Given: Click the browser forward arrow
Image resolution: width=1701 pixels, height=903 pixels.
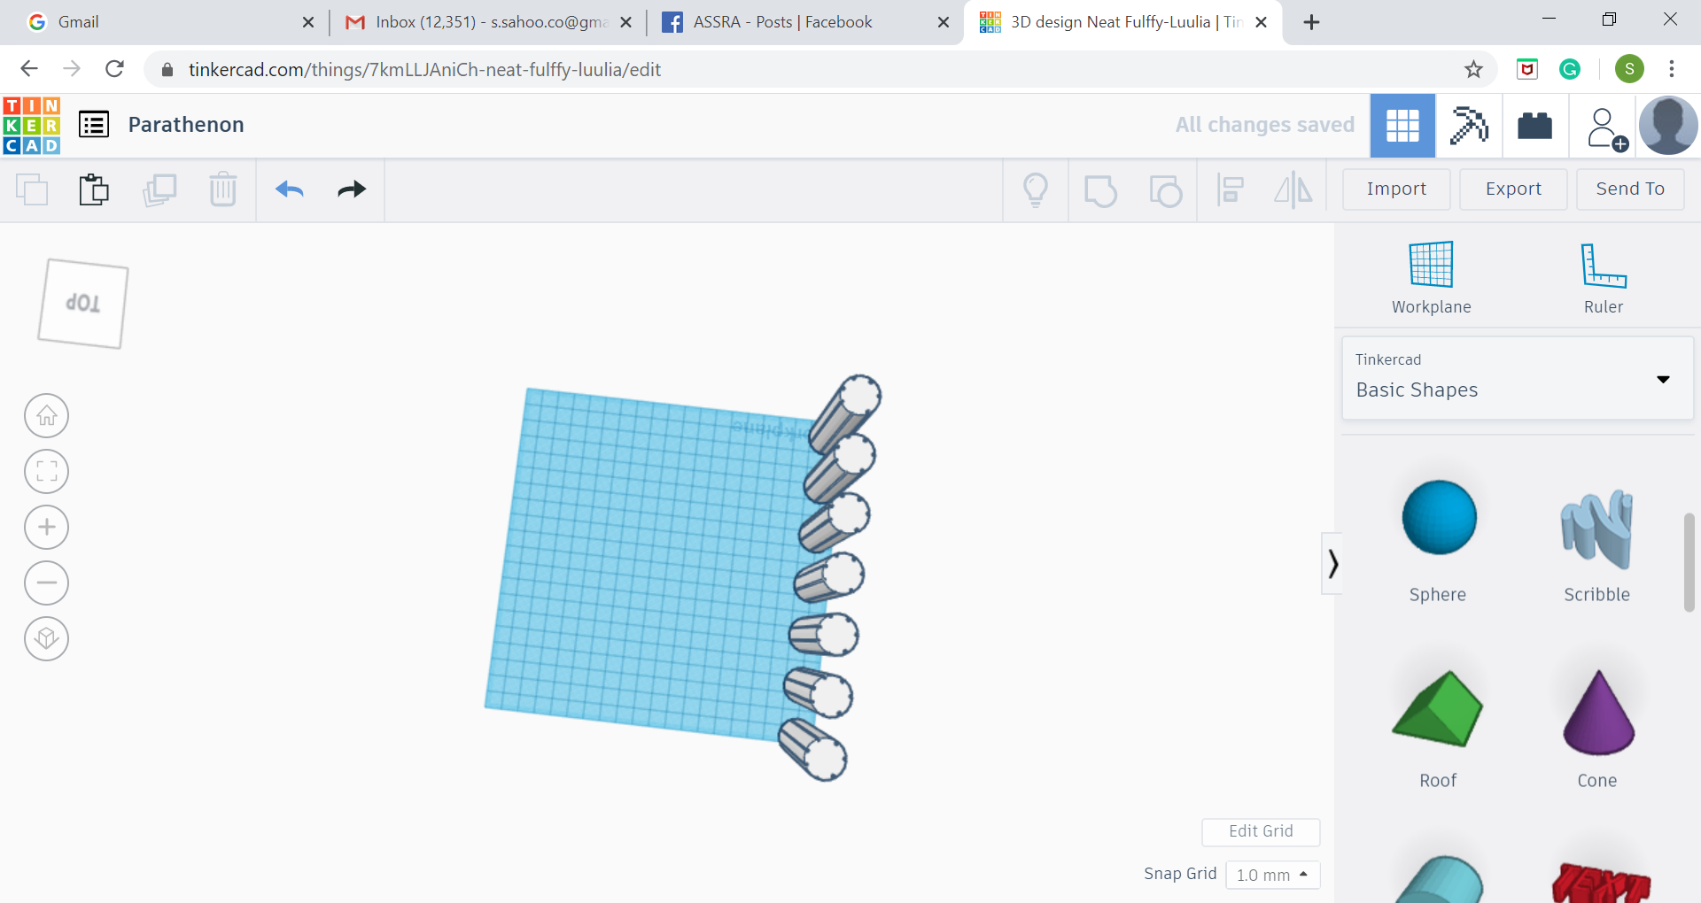Looking at the screenshot, I should tap(72, 69).
